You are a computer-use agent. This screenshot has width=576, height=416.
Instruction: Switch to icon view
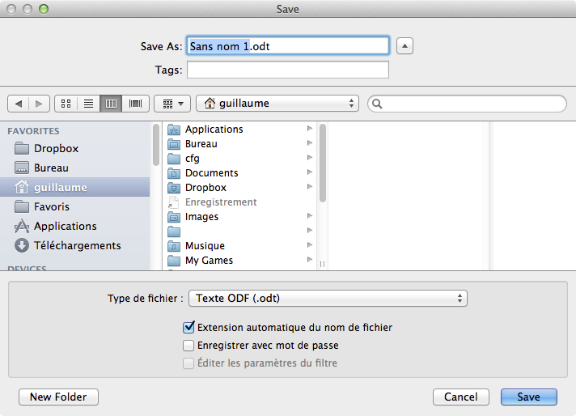[x=66, y=104]
